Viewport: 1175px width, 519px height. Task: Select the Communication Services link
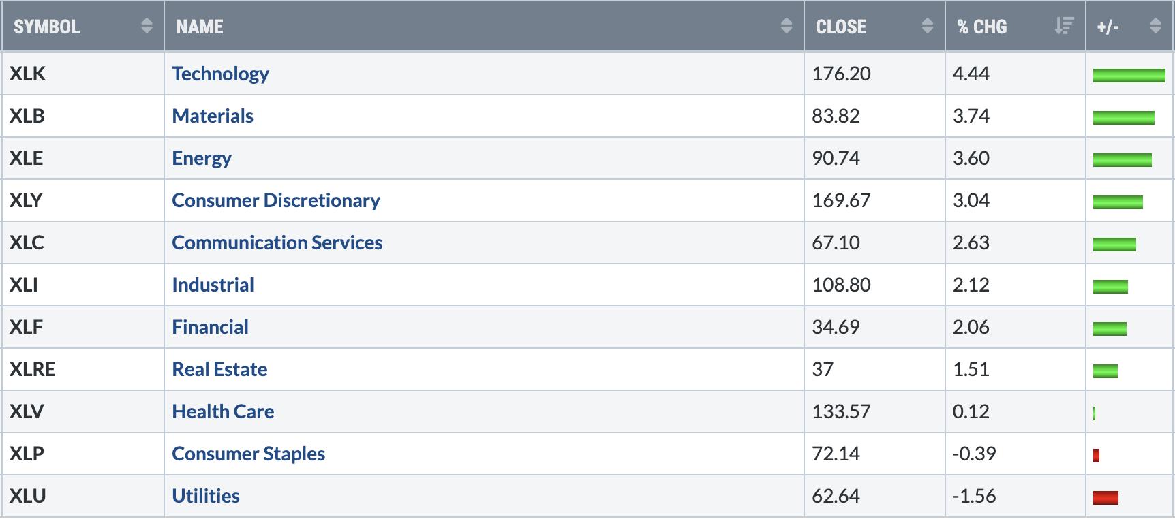point(277,242)
